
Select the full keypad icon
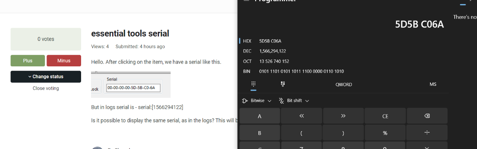click(x=253, y=84)
